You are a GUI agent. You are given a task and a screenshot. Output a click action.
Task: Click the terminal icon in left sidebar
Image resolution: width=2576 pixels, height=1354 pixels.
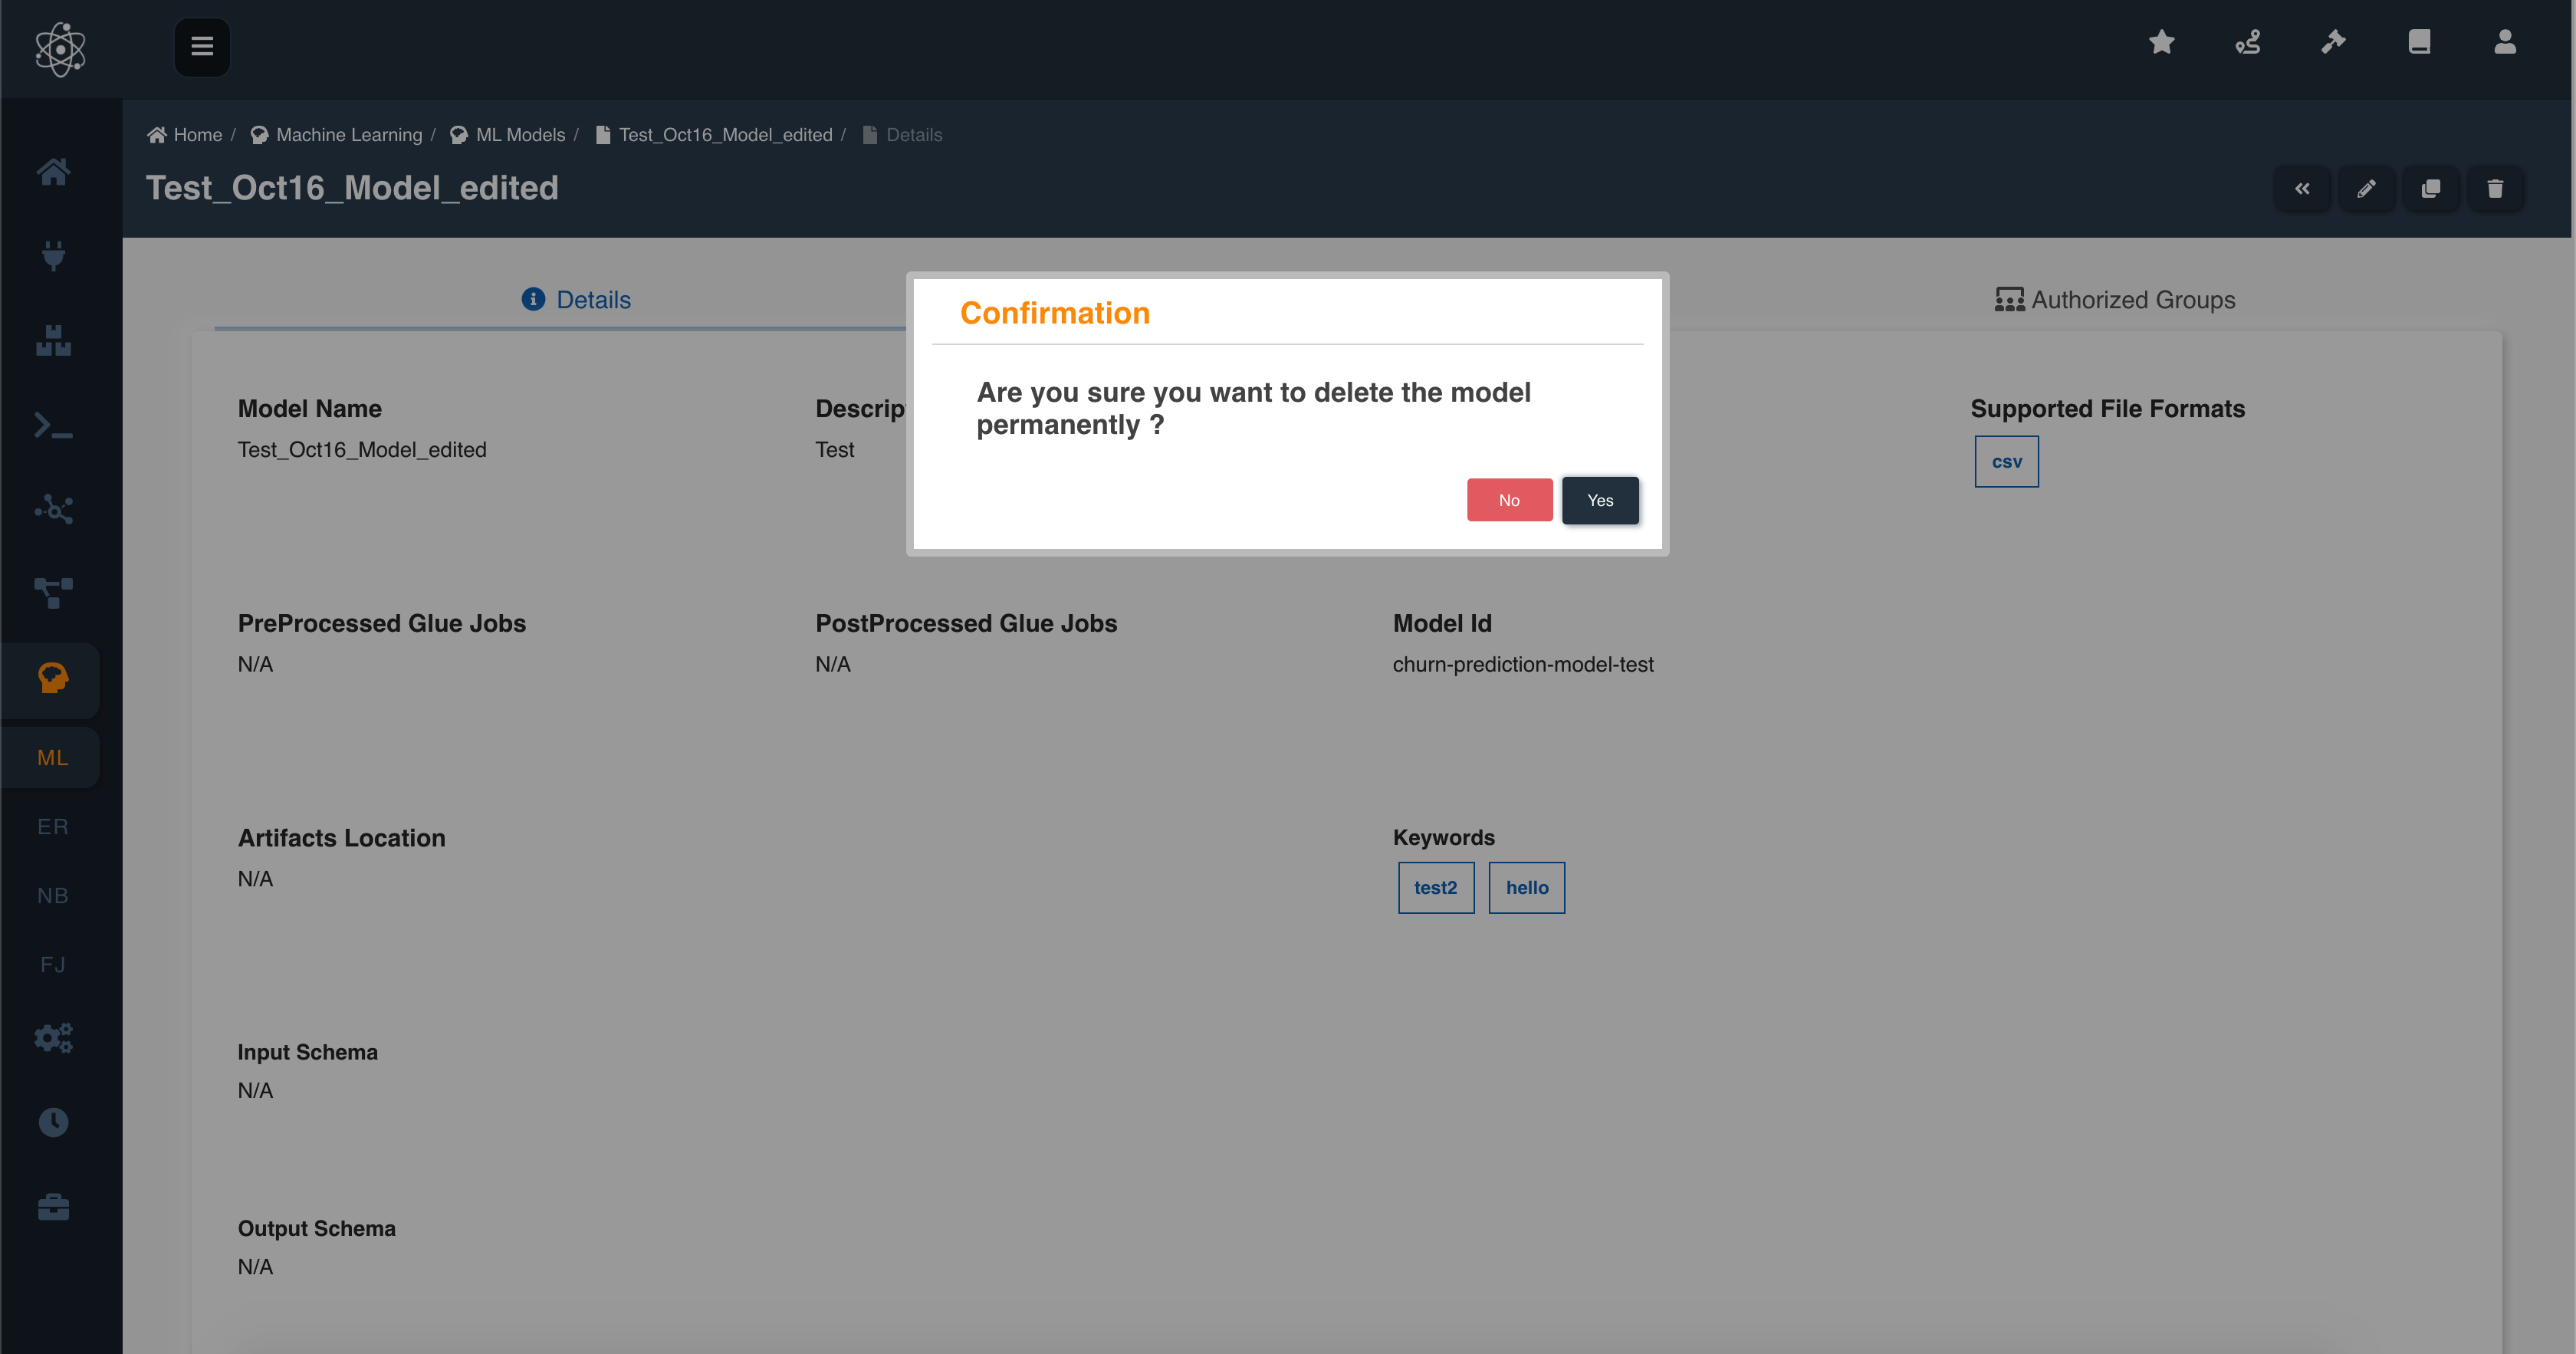(52, 425)
